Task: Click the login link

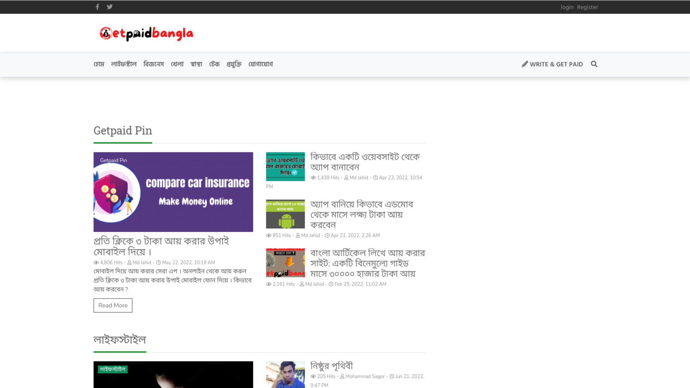Action: click(x=567, y=7)
